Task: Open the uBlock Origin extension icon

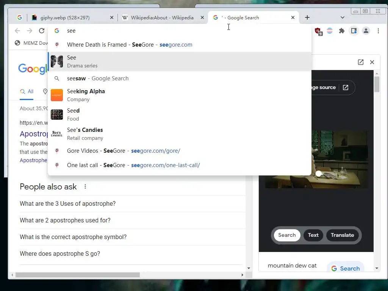Action: pyautogui.click(x=318, y=31)
